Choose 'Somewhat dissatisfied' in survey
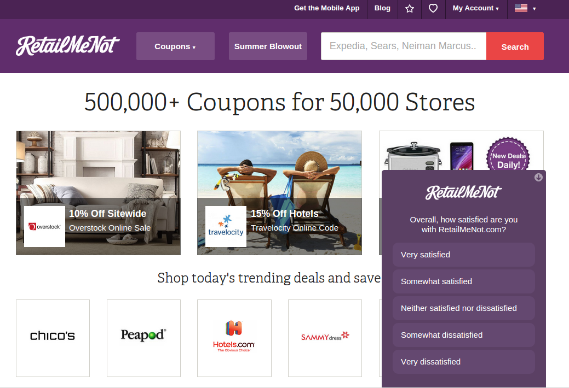 (463, 335)
